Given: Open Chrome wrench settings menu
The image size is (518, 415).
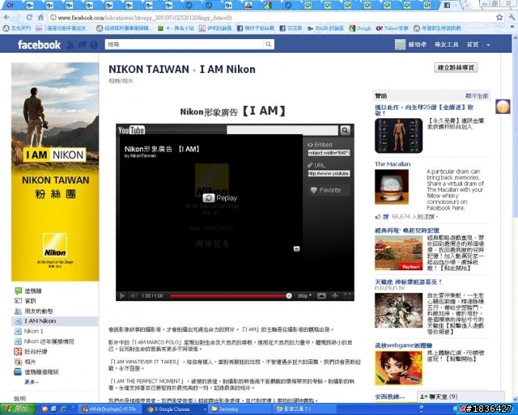Looking at the screenshot, I should (512, 17).
